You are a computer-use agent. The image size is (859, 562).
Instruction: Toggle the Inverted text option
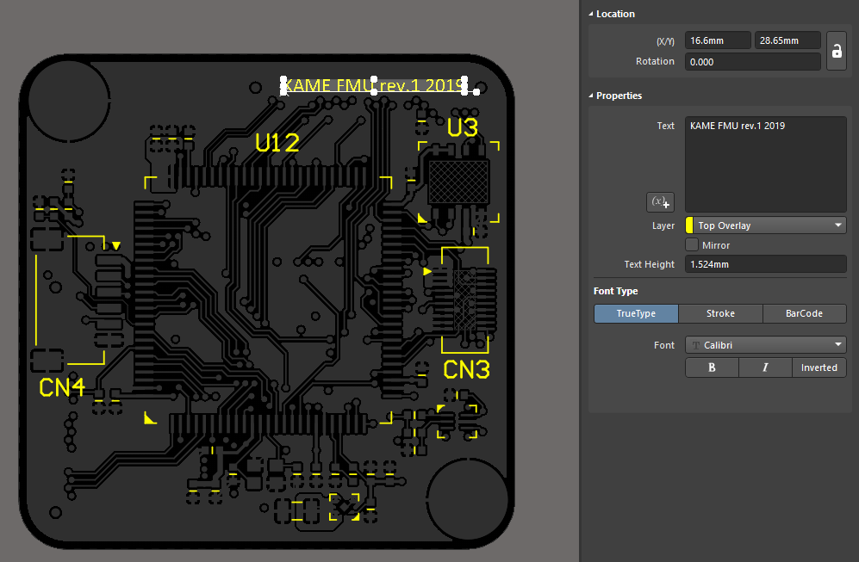tap(819, 367)
